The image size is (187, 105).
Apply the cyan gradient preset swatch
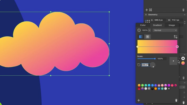tap(149, 85)
